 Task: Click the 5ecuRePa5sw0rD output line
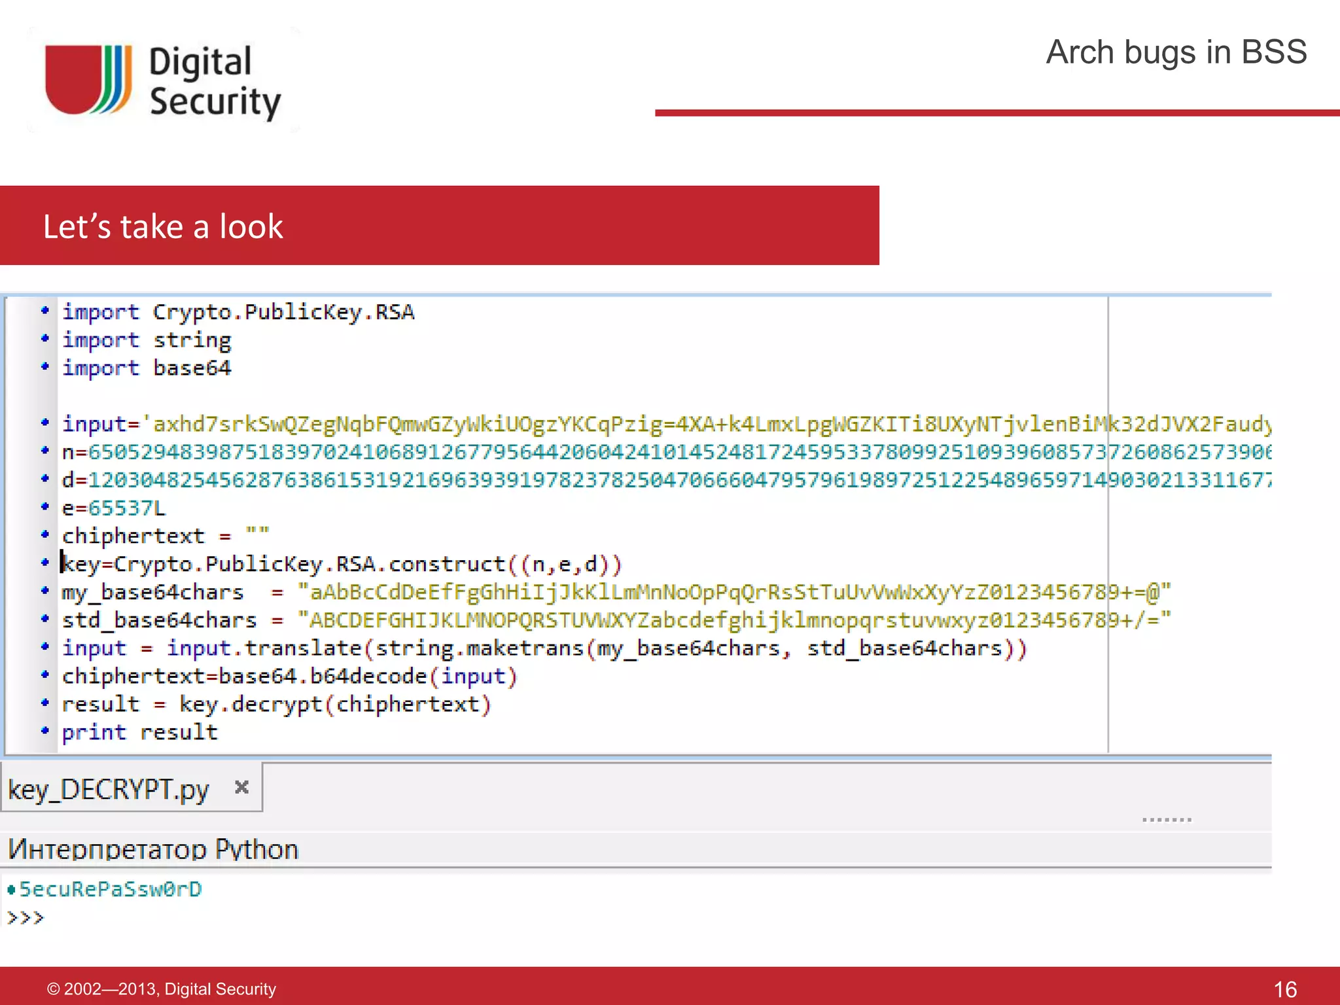[105, 889]
